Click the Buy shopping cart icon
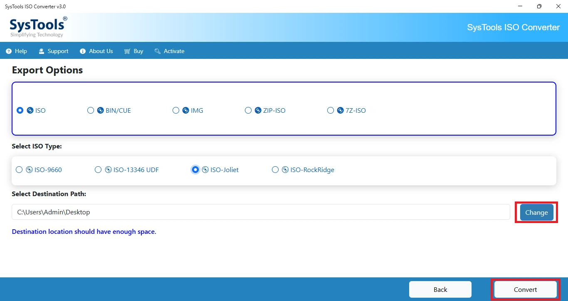Viewport: 568px width, 301px height. pyautogui.click(x=127, y=51)
